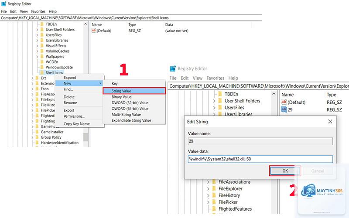Open the Edit menu in left Registry Editor
The height and width of the screenshot is (218, 349).
13,11
